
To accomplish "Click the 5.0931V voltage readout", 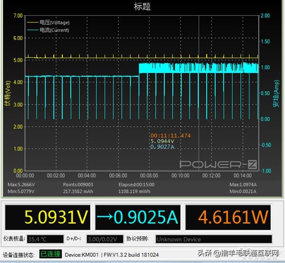I will point(47,217).
